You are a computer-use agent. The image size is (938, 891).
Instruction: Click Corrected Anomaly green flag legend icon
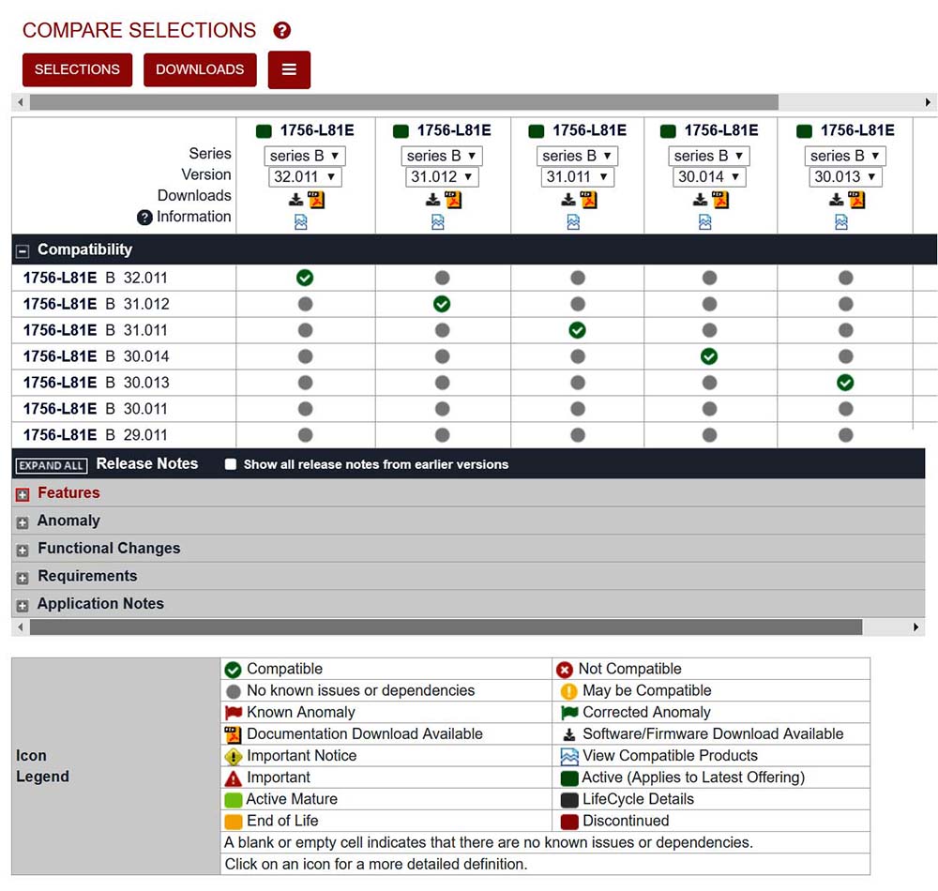(x=569, y=713)
